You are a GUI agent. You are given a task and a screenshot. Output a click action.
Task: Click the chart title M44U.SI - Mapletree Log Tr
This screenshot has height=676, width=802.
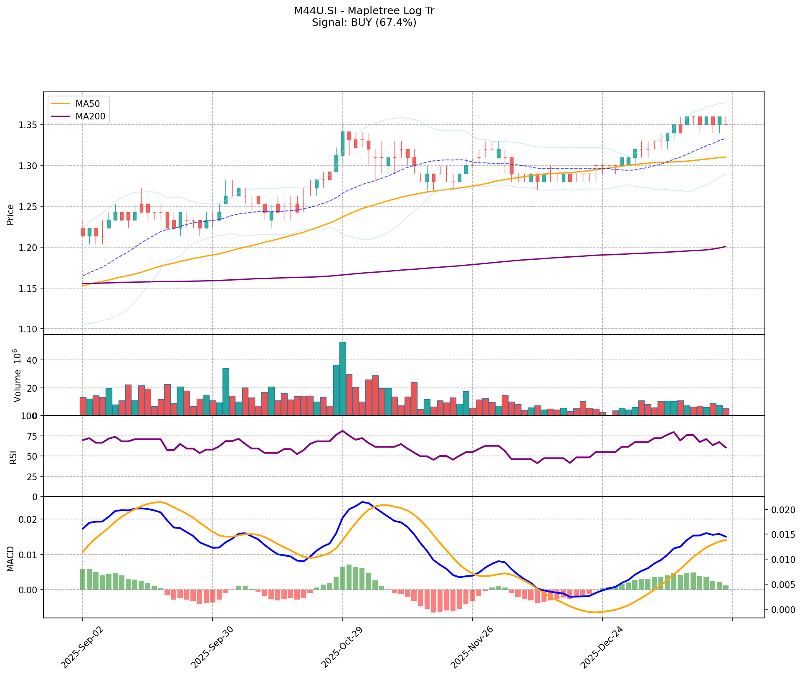point(364,11)
